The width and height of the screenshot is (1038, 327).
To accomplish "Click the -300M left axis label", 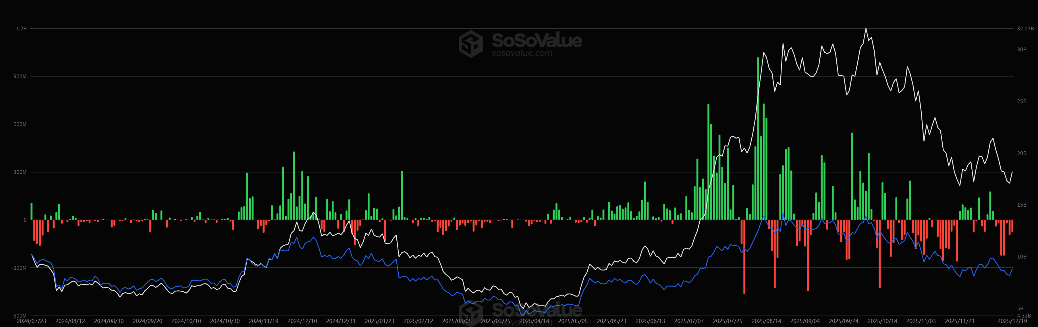I will pos(19,268).
